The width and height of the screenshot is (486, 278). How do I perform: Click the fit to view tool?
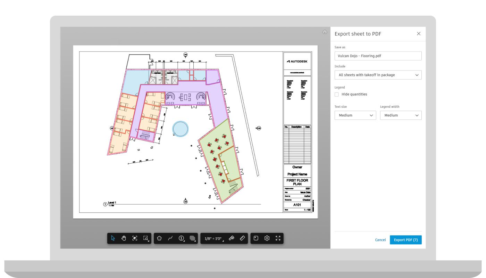135,238
